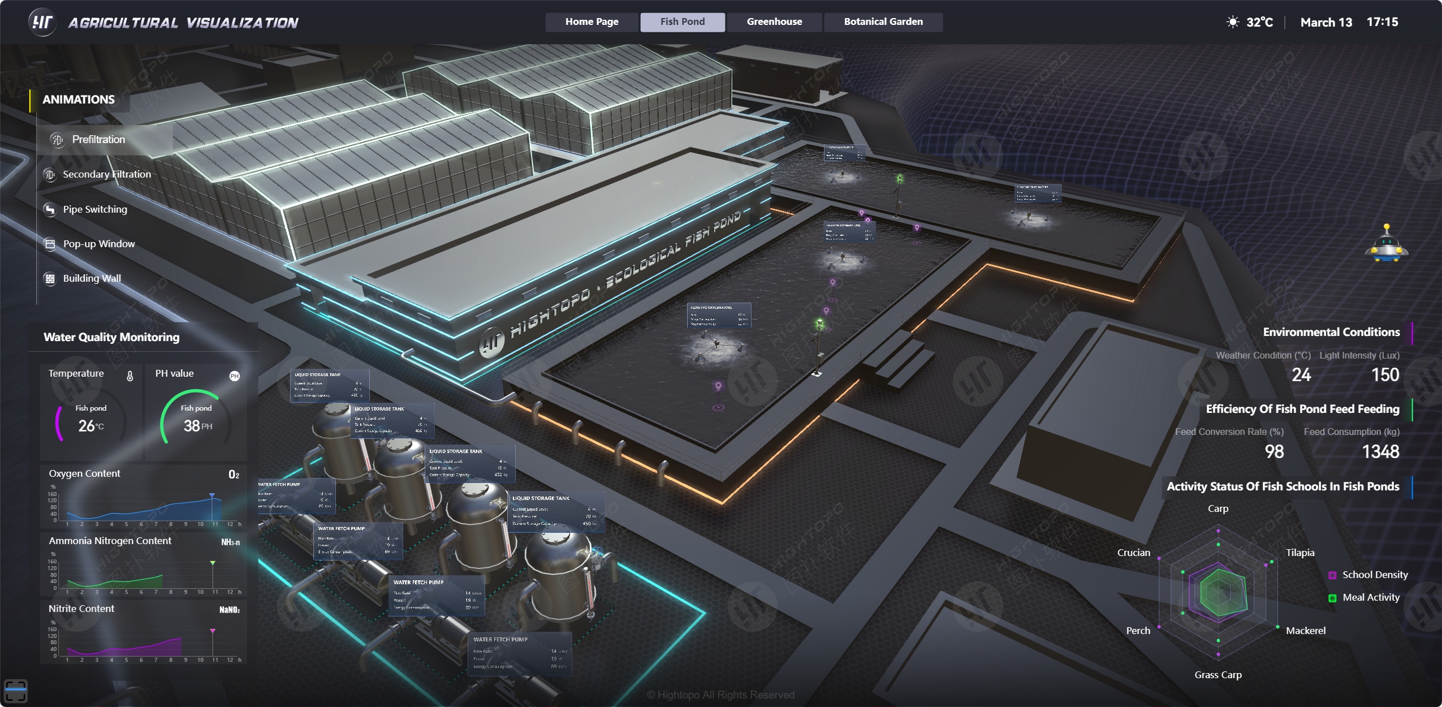Click the fullscreen icon at bottom left
The width and height of the screenshot is (1442, 707).
[x=15, y=691]
